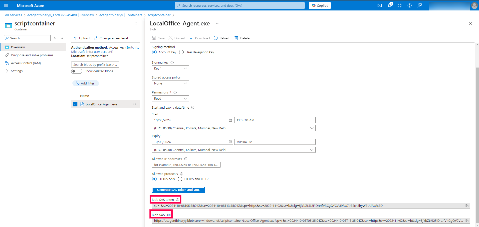
Task: Click Generate SAS token and URL
Action: (178, 190)
